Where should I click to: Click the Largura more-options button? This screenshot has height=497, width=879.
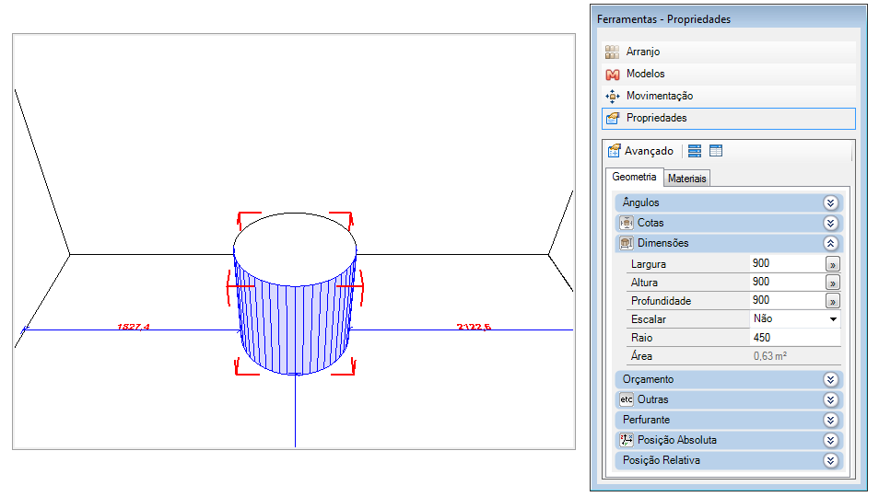point(833,264)
